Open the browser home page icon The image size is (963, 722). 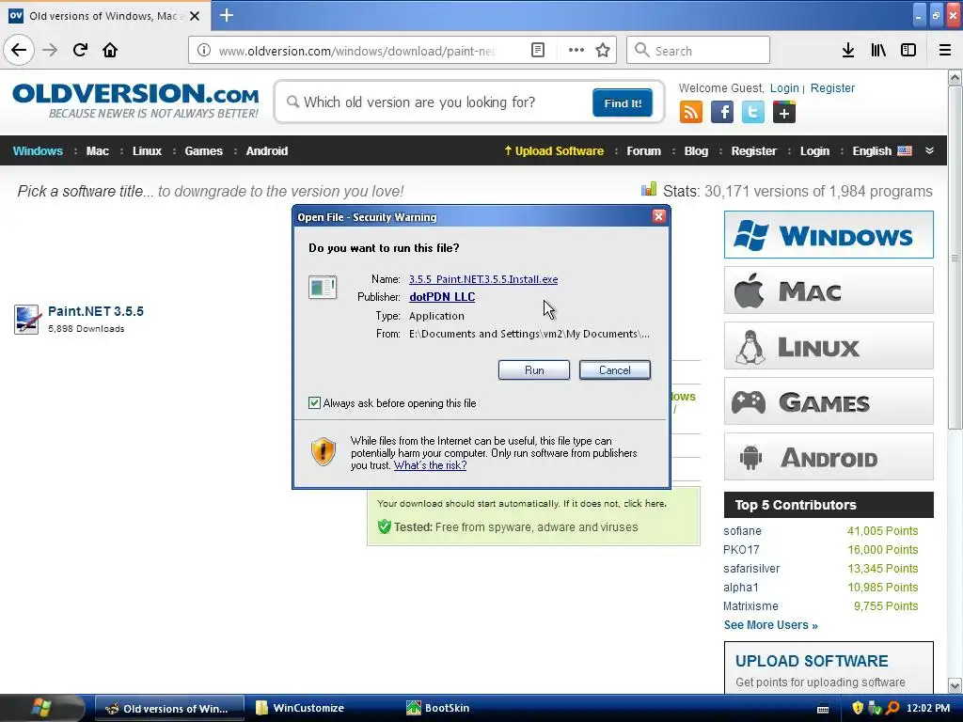(x=110, y=50)
